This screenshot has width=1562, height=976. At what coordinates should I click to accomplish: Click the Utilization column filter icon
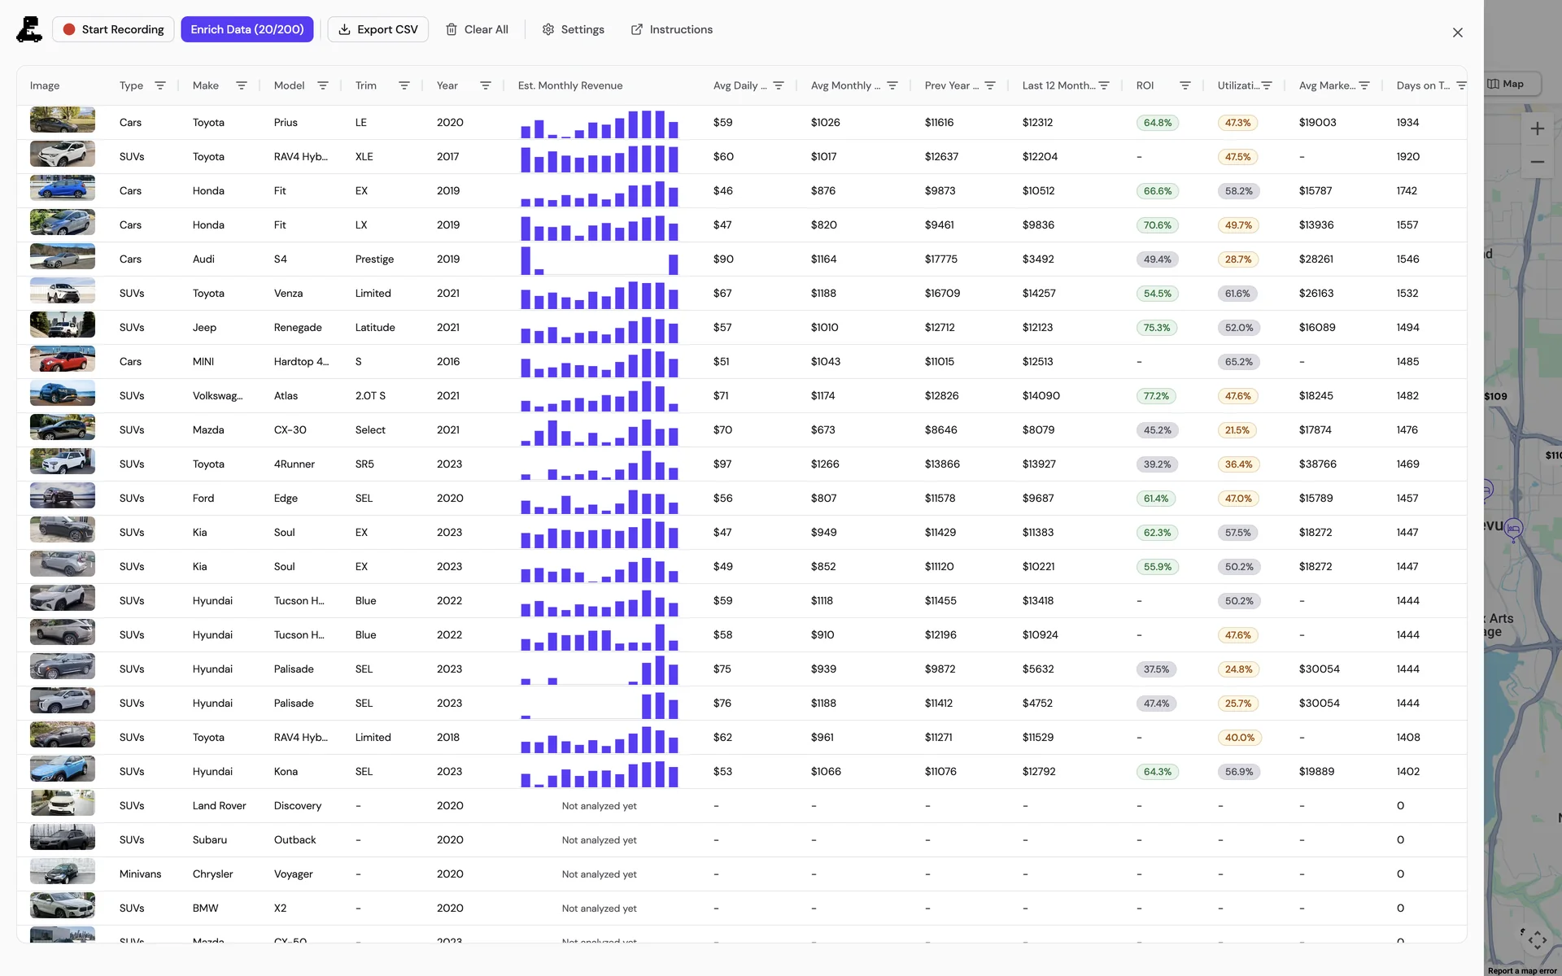(x=1267, y=85)
